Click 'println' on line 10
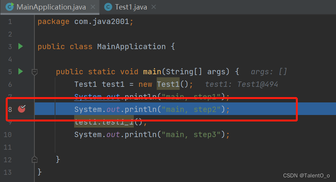Viewport: 336px width, 182px height. 141,135
